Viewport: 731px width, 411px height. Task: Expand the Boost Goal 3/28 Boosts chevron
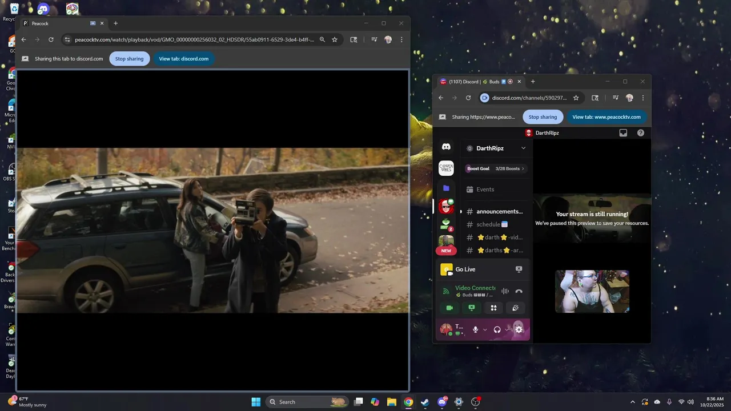[523, 168]
